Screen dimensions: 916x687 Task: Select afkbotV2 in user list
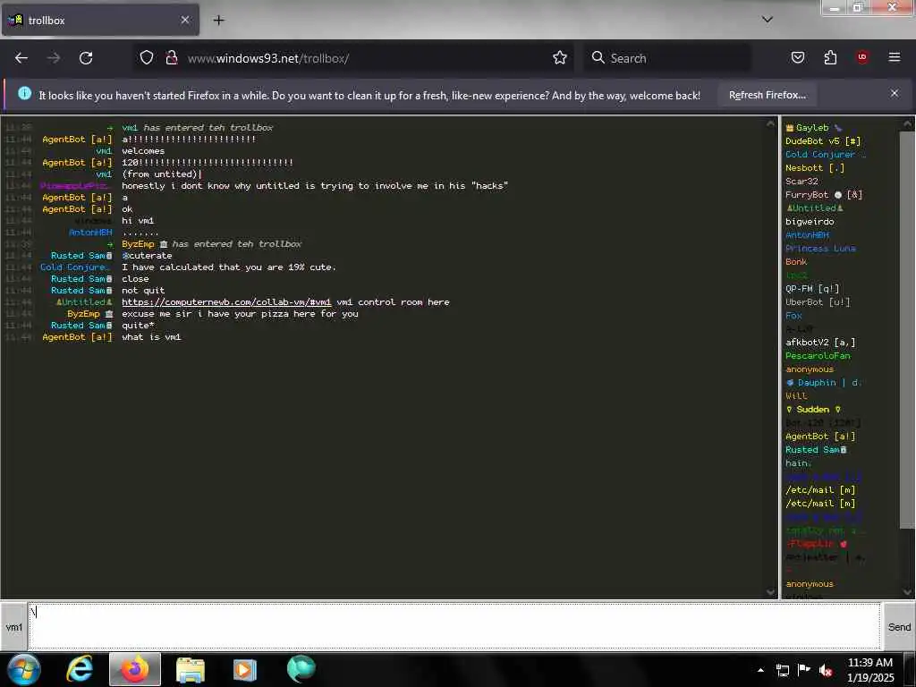(x=820, y=343)
